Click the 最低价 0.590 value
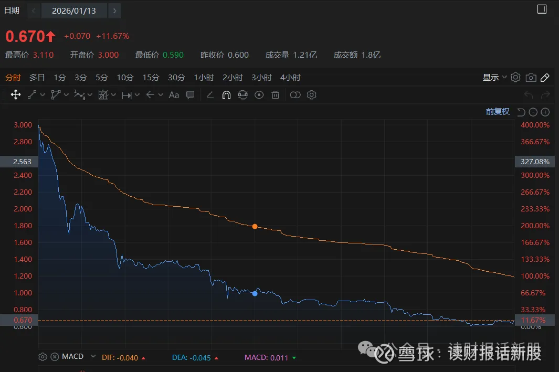Viewport: 559px width, 372px height. [x=173, y=55]
